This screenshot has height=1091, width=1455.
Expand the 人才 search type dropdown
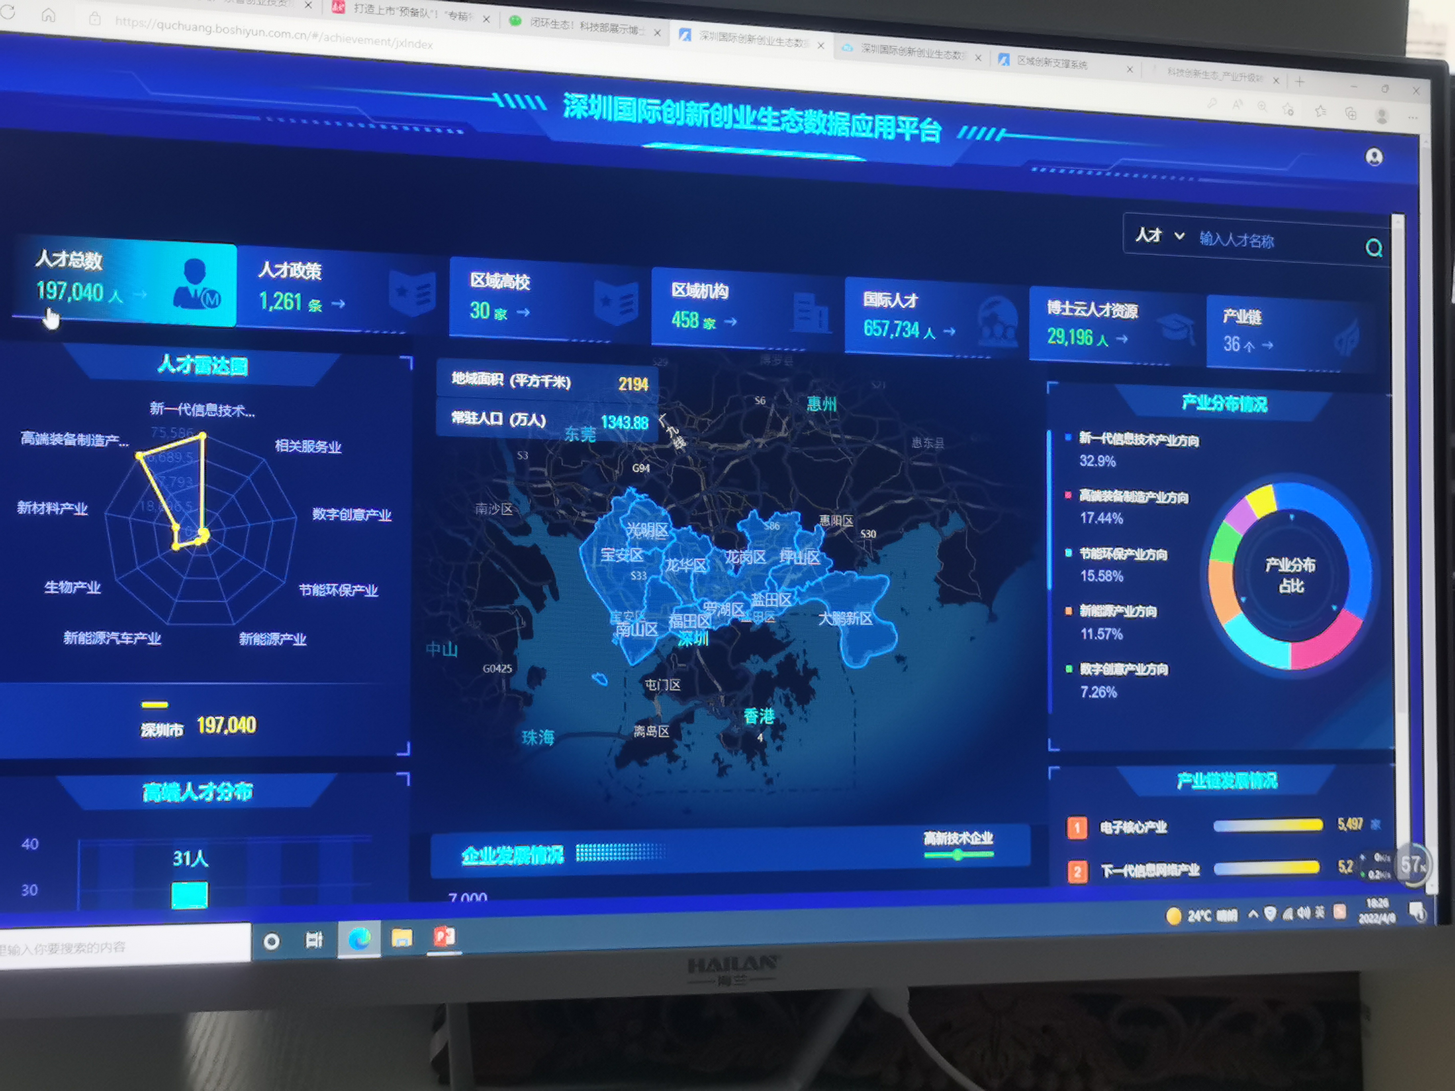pyautogui.click(x=1160, y=235)
